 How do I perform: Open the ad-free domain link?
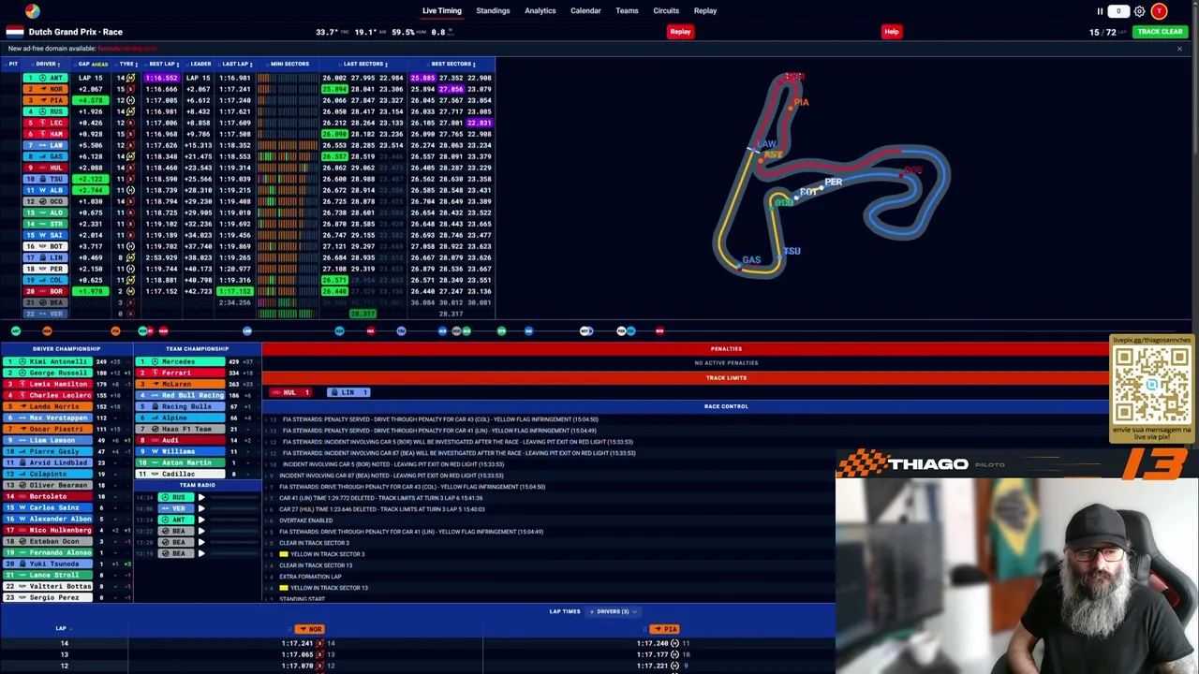point(126,49)
